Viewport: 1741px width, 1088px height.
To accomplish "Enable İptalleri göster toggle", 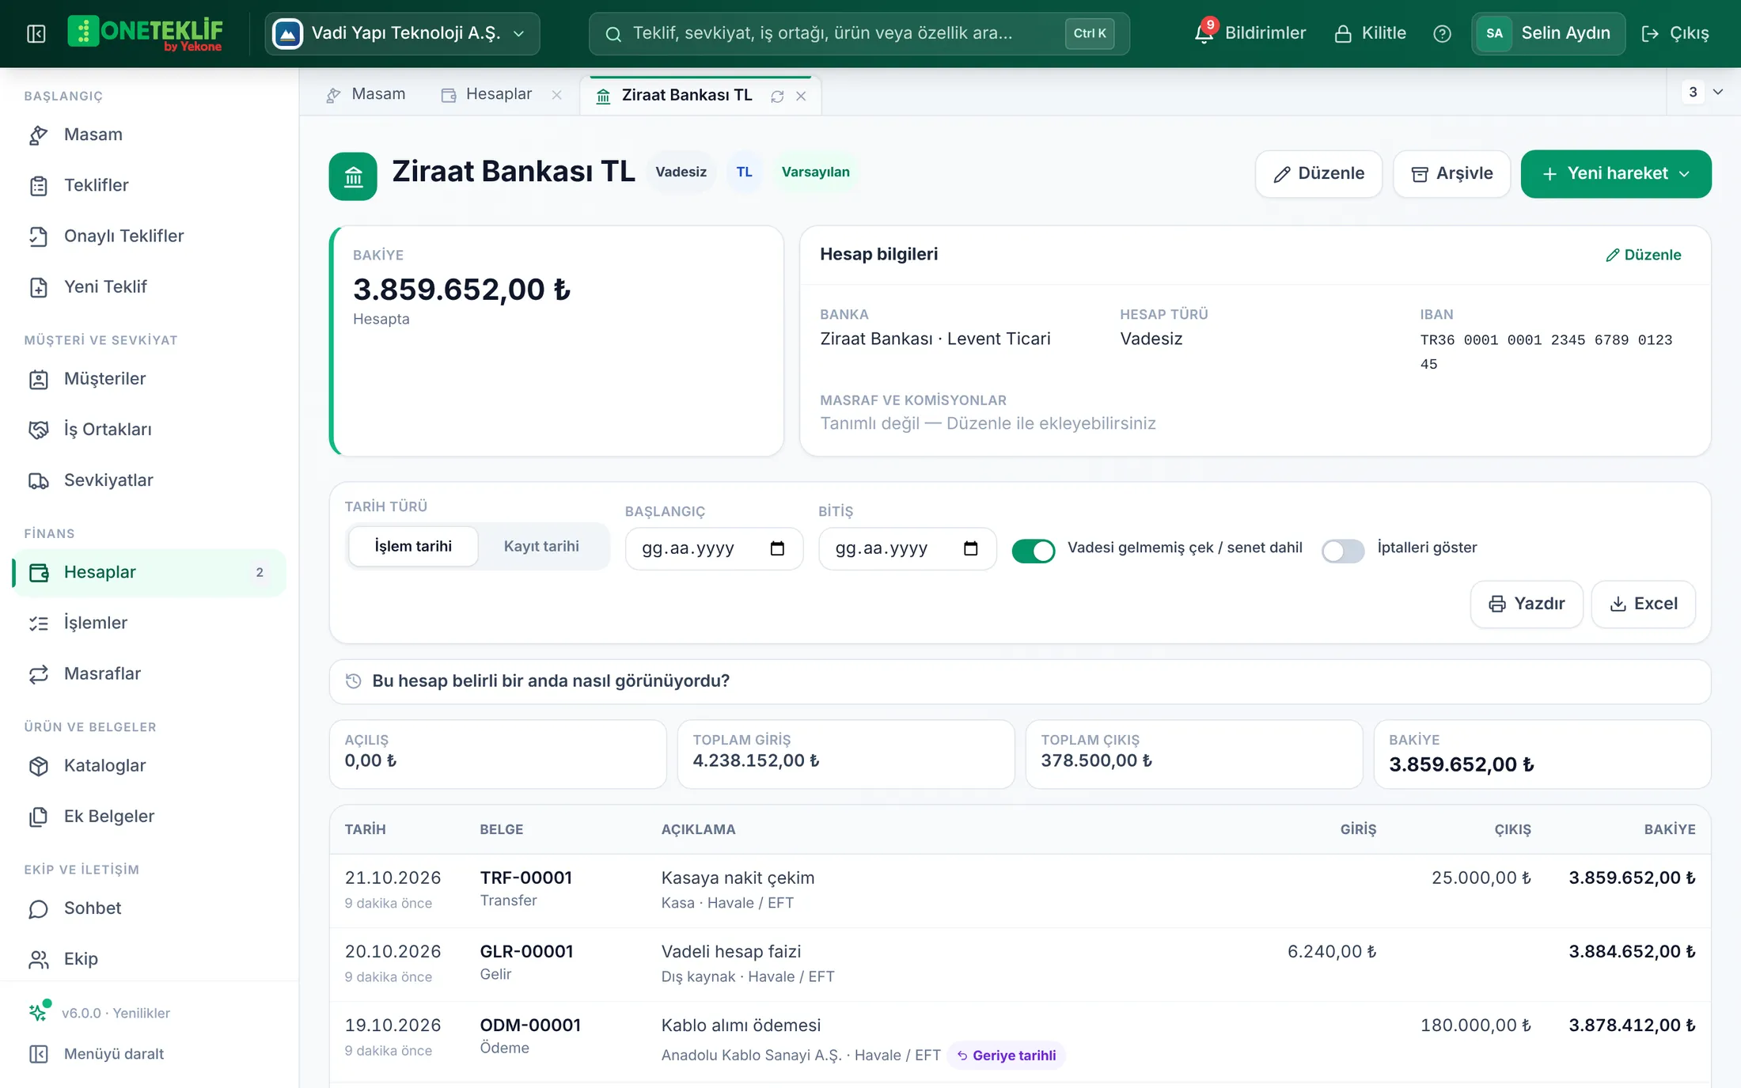I will (x=1343, y=551).
